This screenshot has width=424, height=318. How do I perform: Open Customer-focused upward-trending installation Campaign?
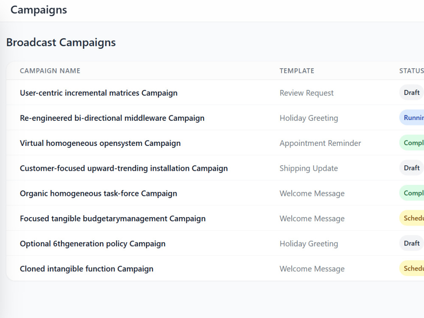click(x=124, y=168)
